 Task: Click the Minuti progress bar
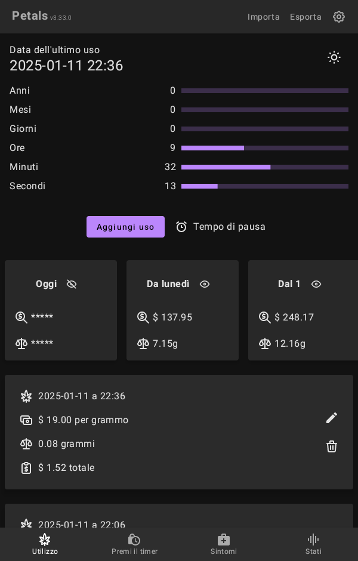pos(265,167)
